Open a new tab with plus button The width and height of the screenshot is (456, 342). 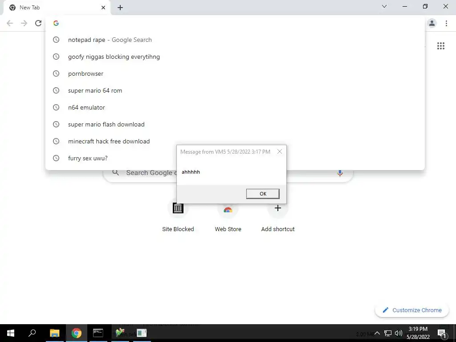tap(120, 8)
